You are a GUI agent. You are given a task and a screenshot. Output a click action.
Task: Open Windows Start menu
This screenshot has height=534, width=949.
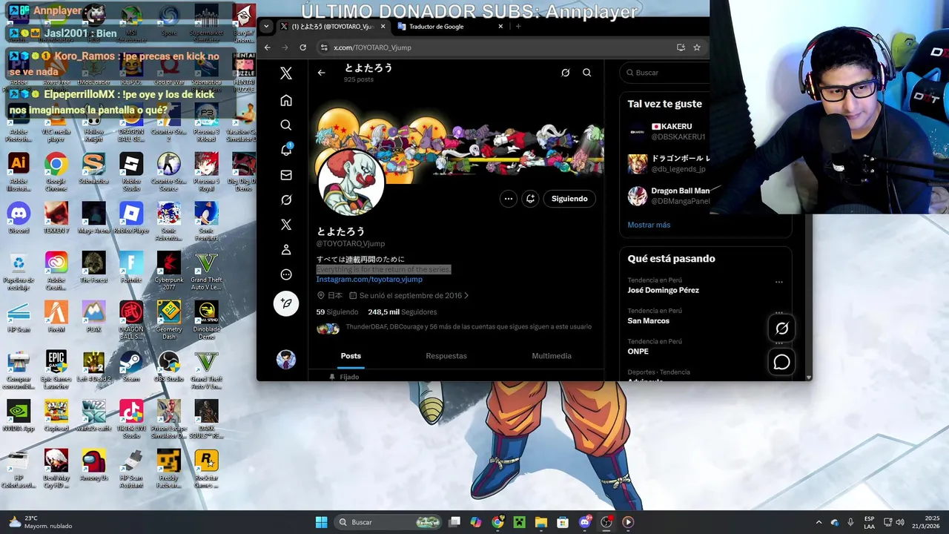point(321,522)
